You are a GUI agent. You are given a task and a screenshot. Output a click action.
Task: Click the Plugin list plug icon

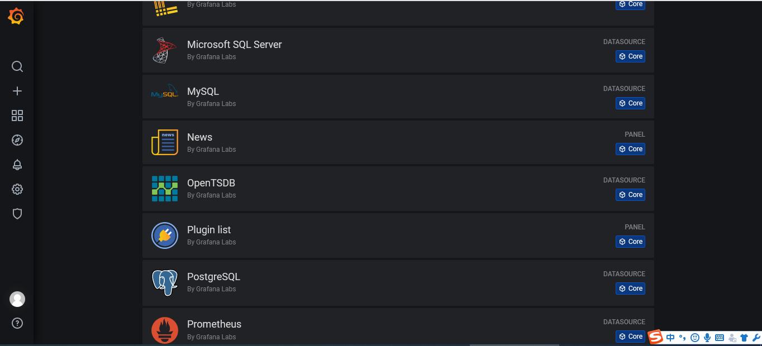[165, 236]
